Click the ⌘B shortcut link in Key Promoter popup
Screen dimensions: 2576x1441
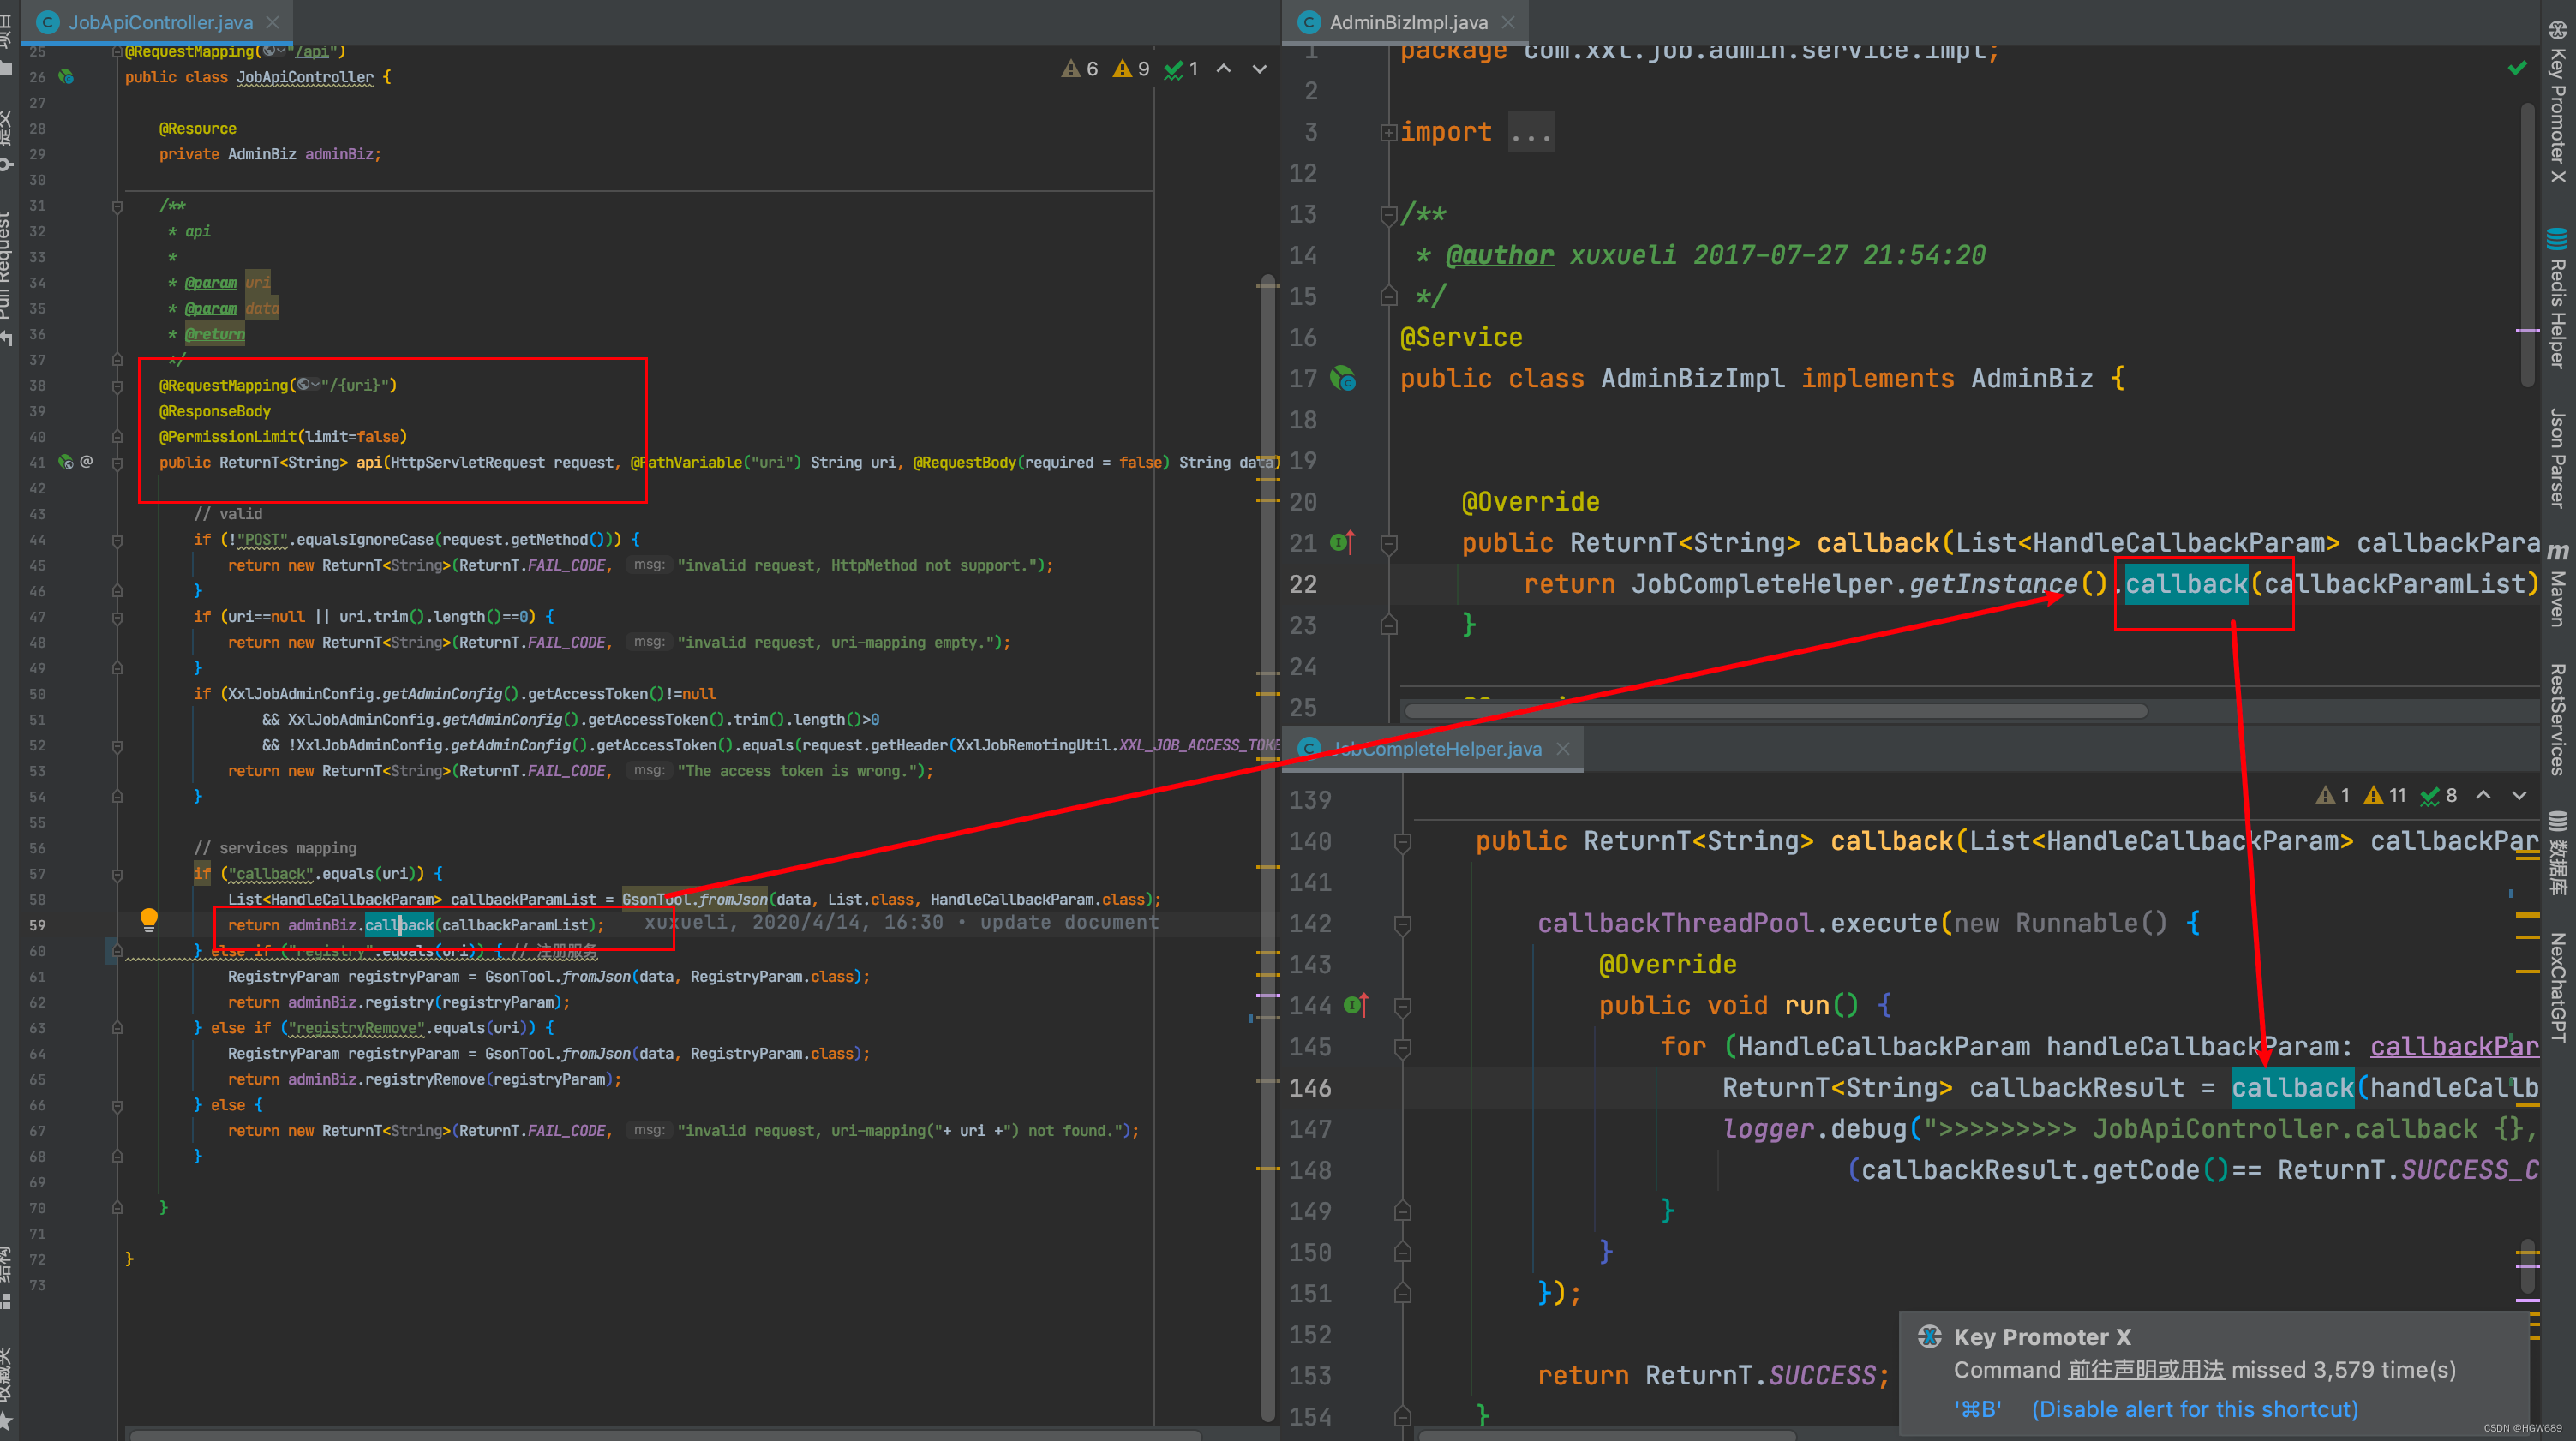pyautogui.click(x=1977, y=1409)
